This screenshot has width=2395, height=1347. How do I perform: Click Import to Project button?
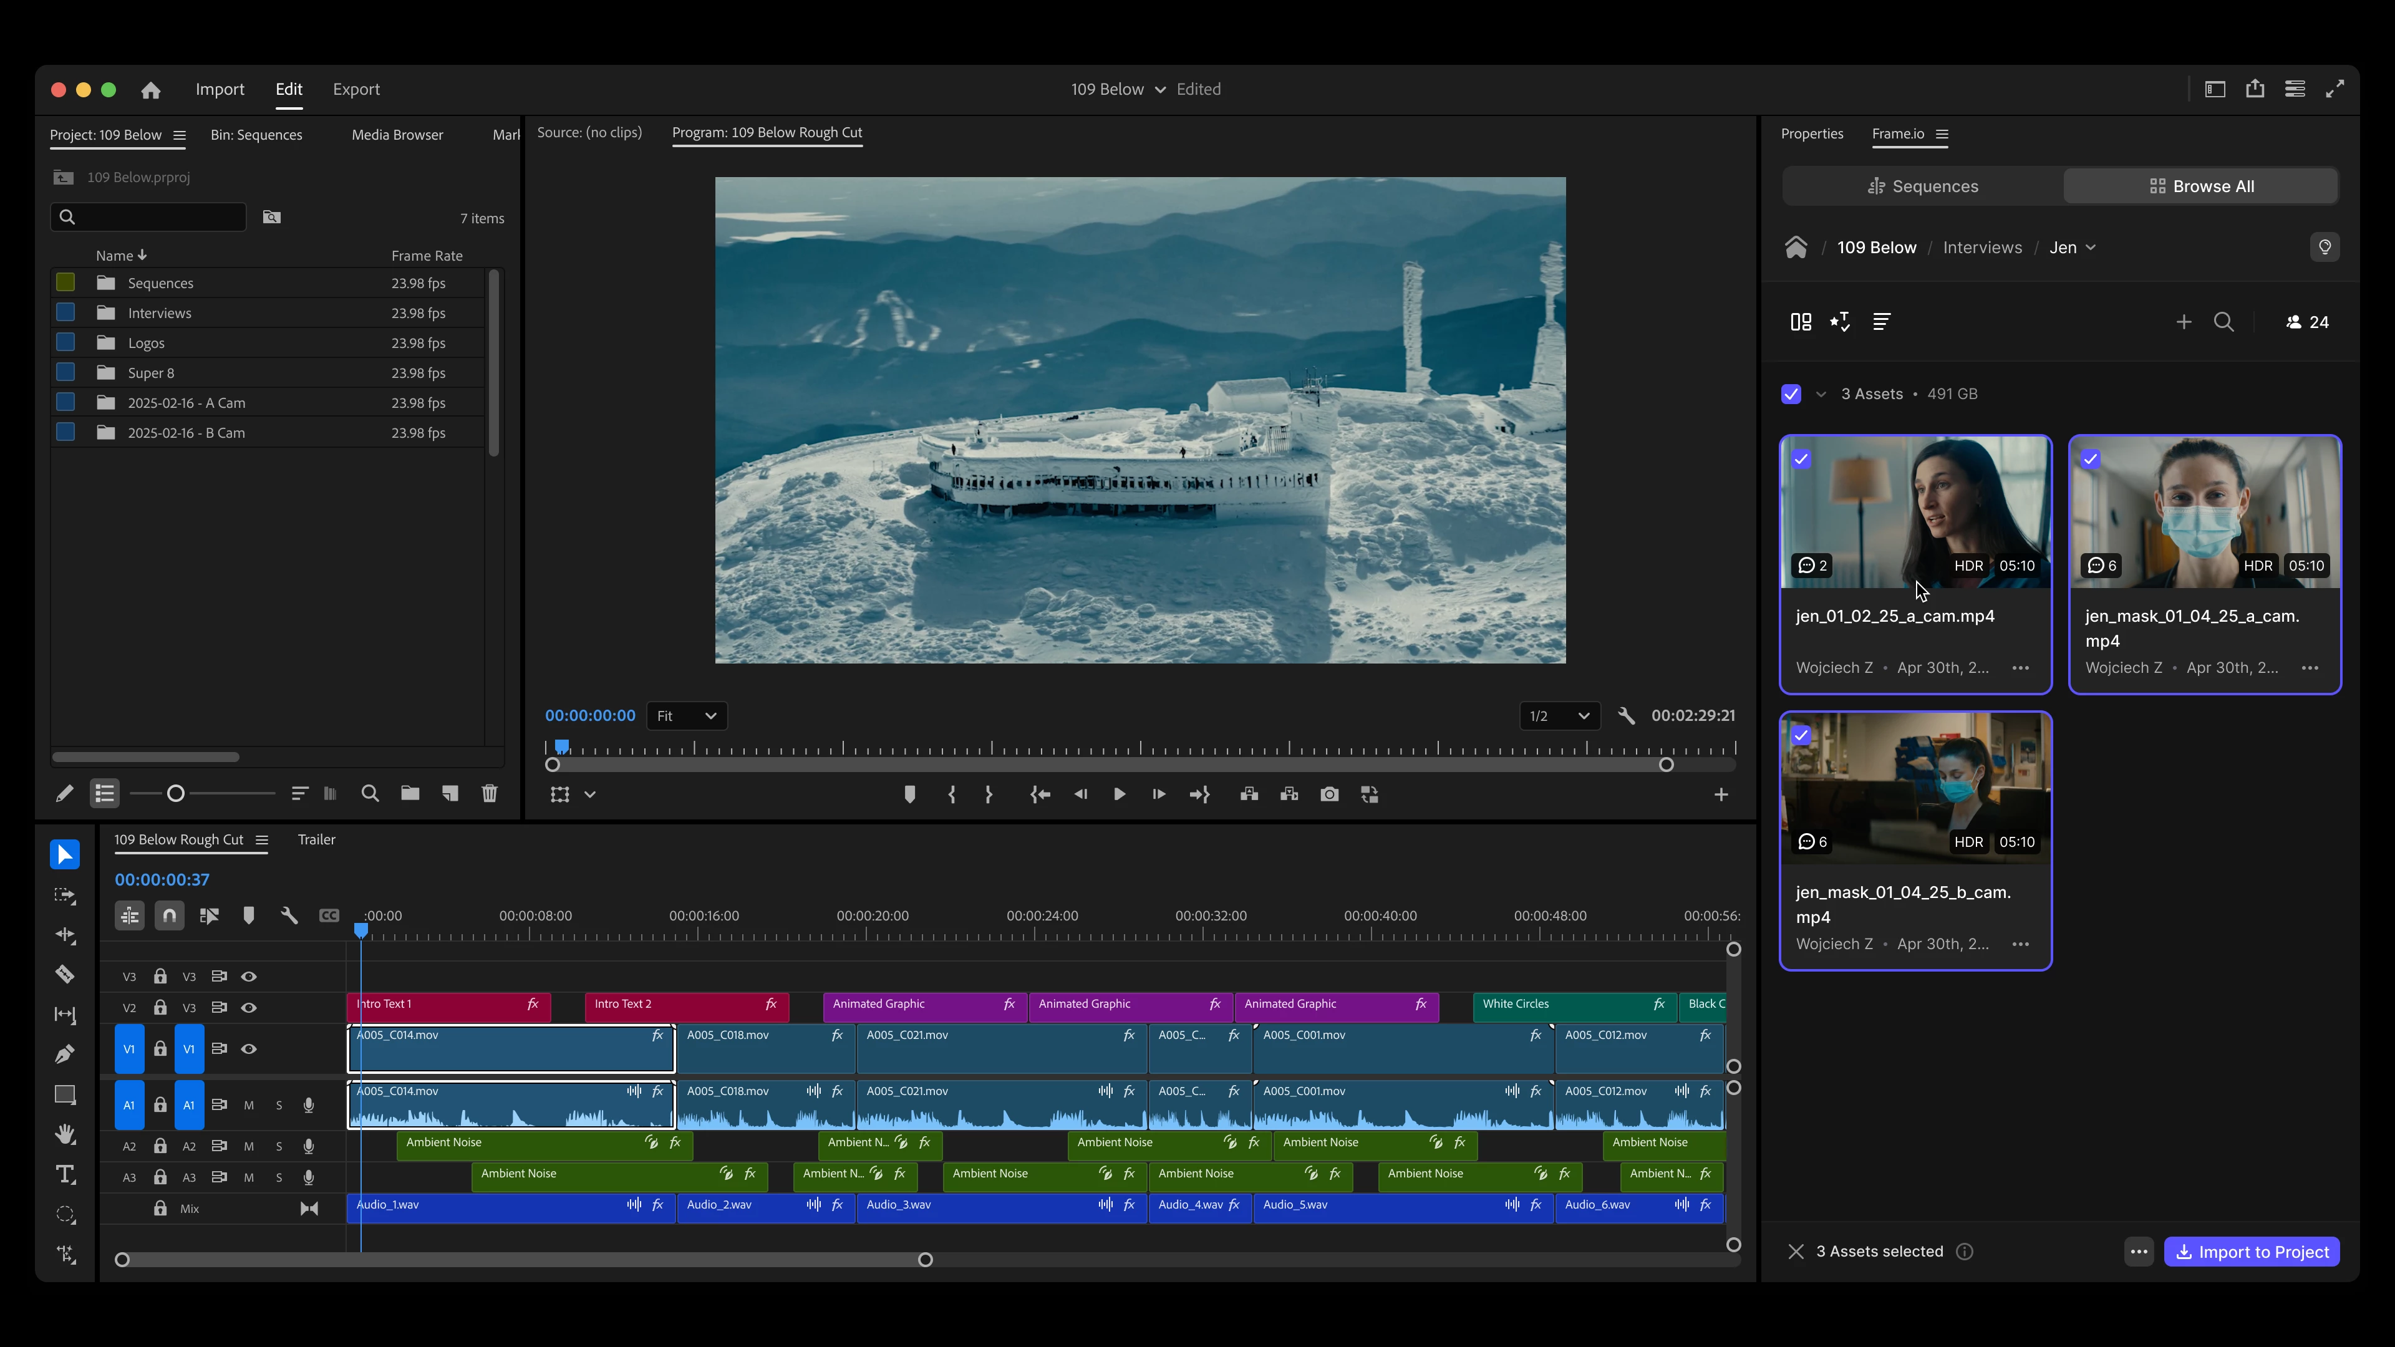[x=2251, y=1251]
